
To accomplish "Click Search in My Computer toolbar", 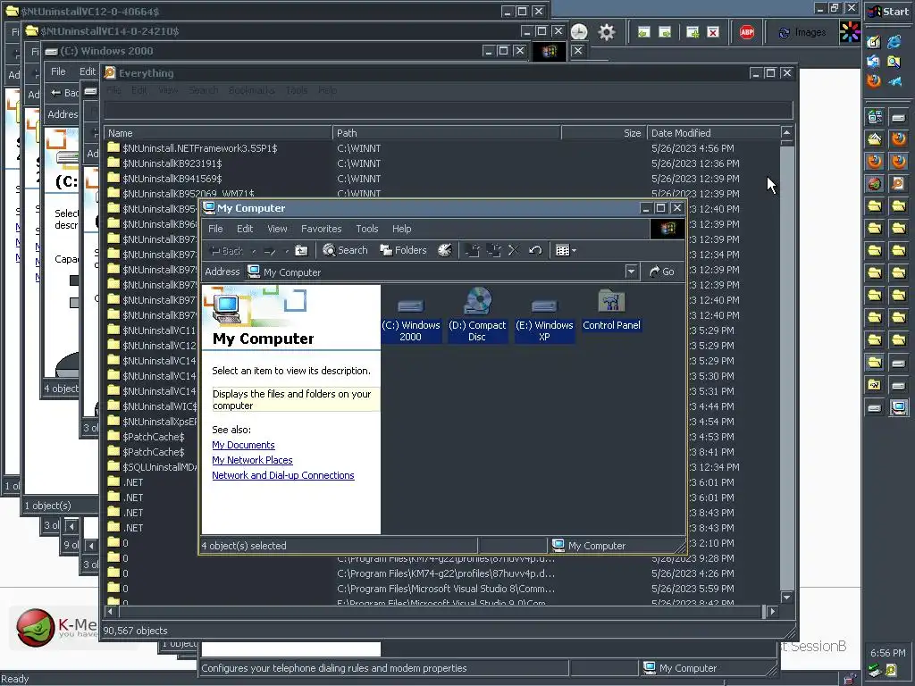I will pos(346,250).
